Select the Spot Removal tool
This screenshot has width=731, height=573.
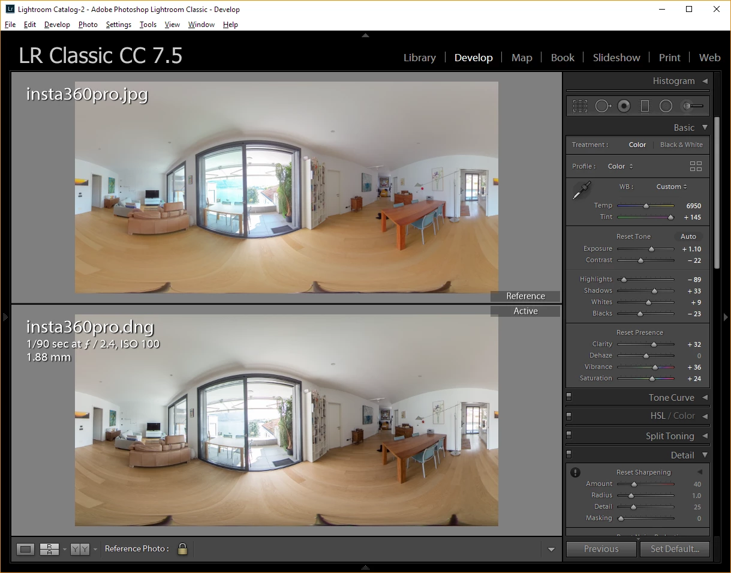[603, 106]
